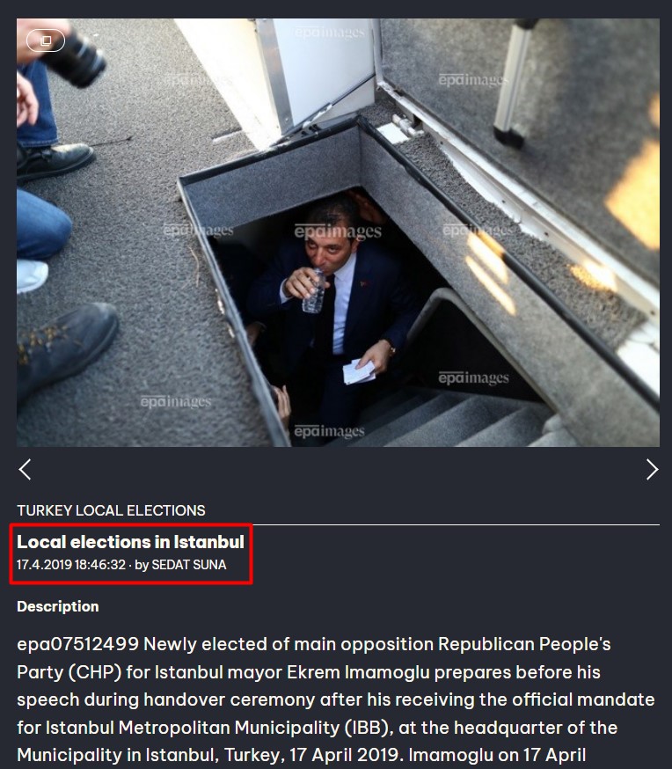Select the epa07512499 image ID
672x769 pixels.
78,644
